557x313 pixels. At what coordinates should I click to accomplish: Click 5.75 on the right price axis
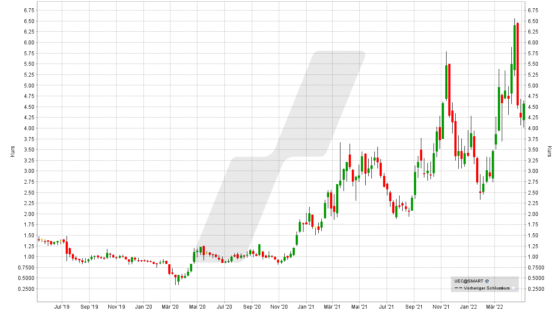point(533,53)
